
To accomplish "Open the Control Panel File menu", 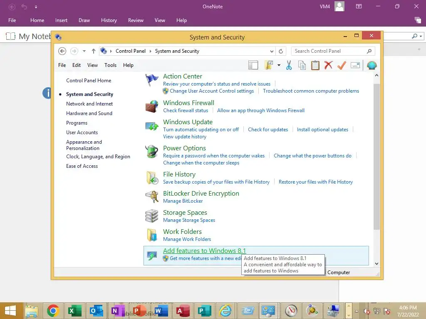I will tap(62, 65).
